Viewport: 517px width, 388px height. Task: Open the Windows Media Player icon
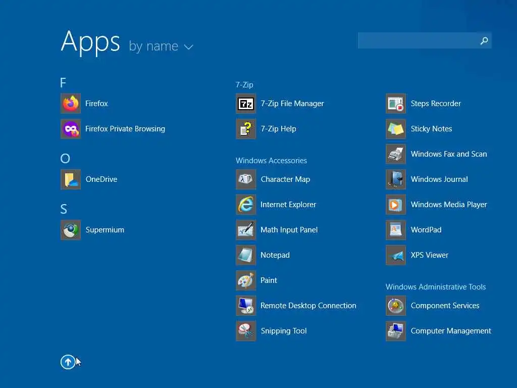point(396,205)
